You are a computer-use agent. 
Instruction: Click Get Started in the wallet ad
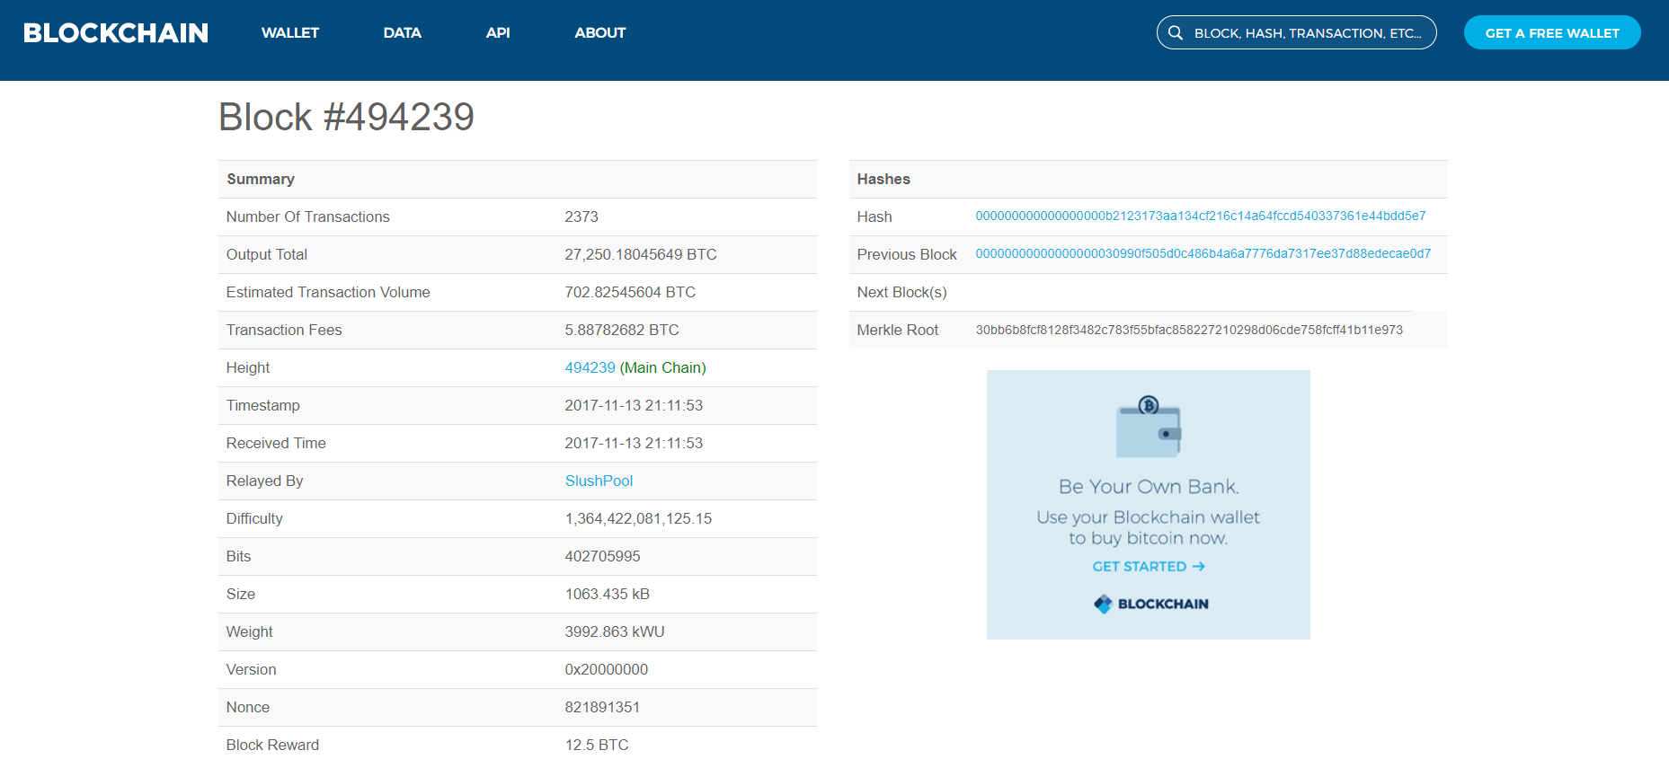(1149, 566)
